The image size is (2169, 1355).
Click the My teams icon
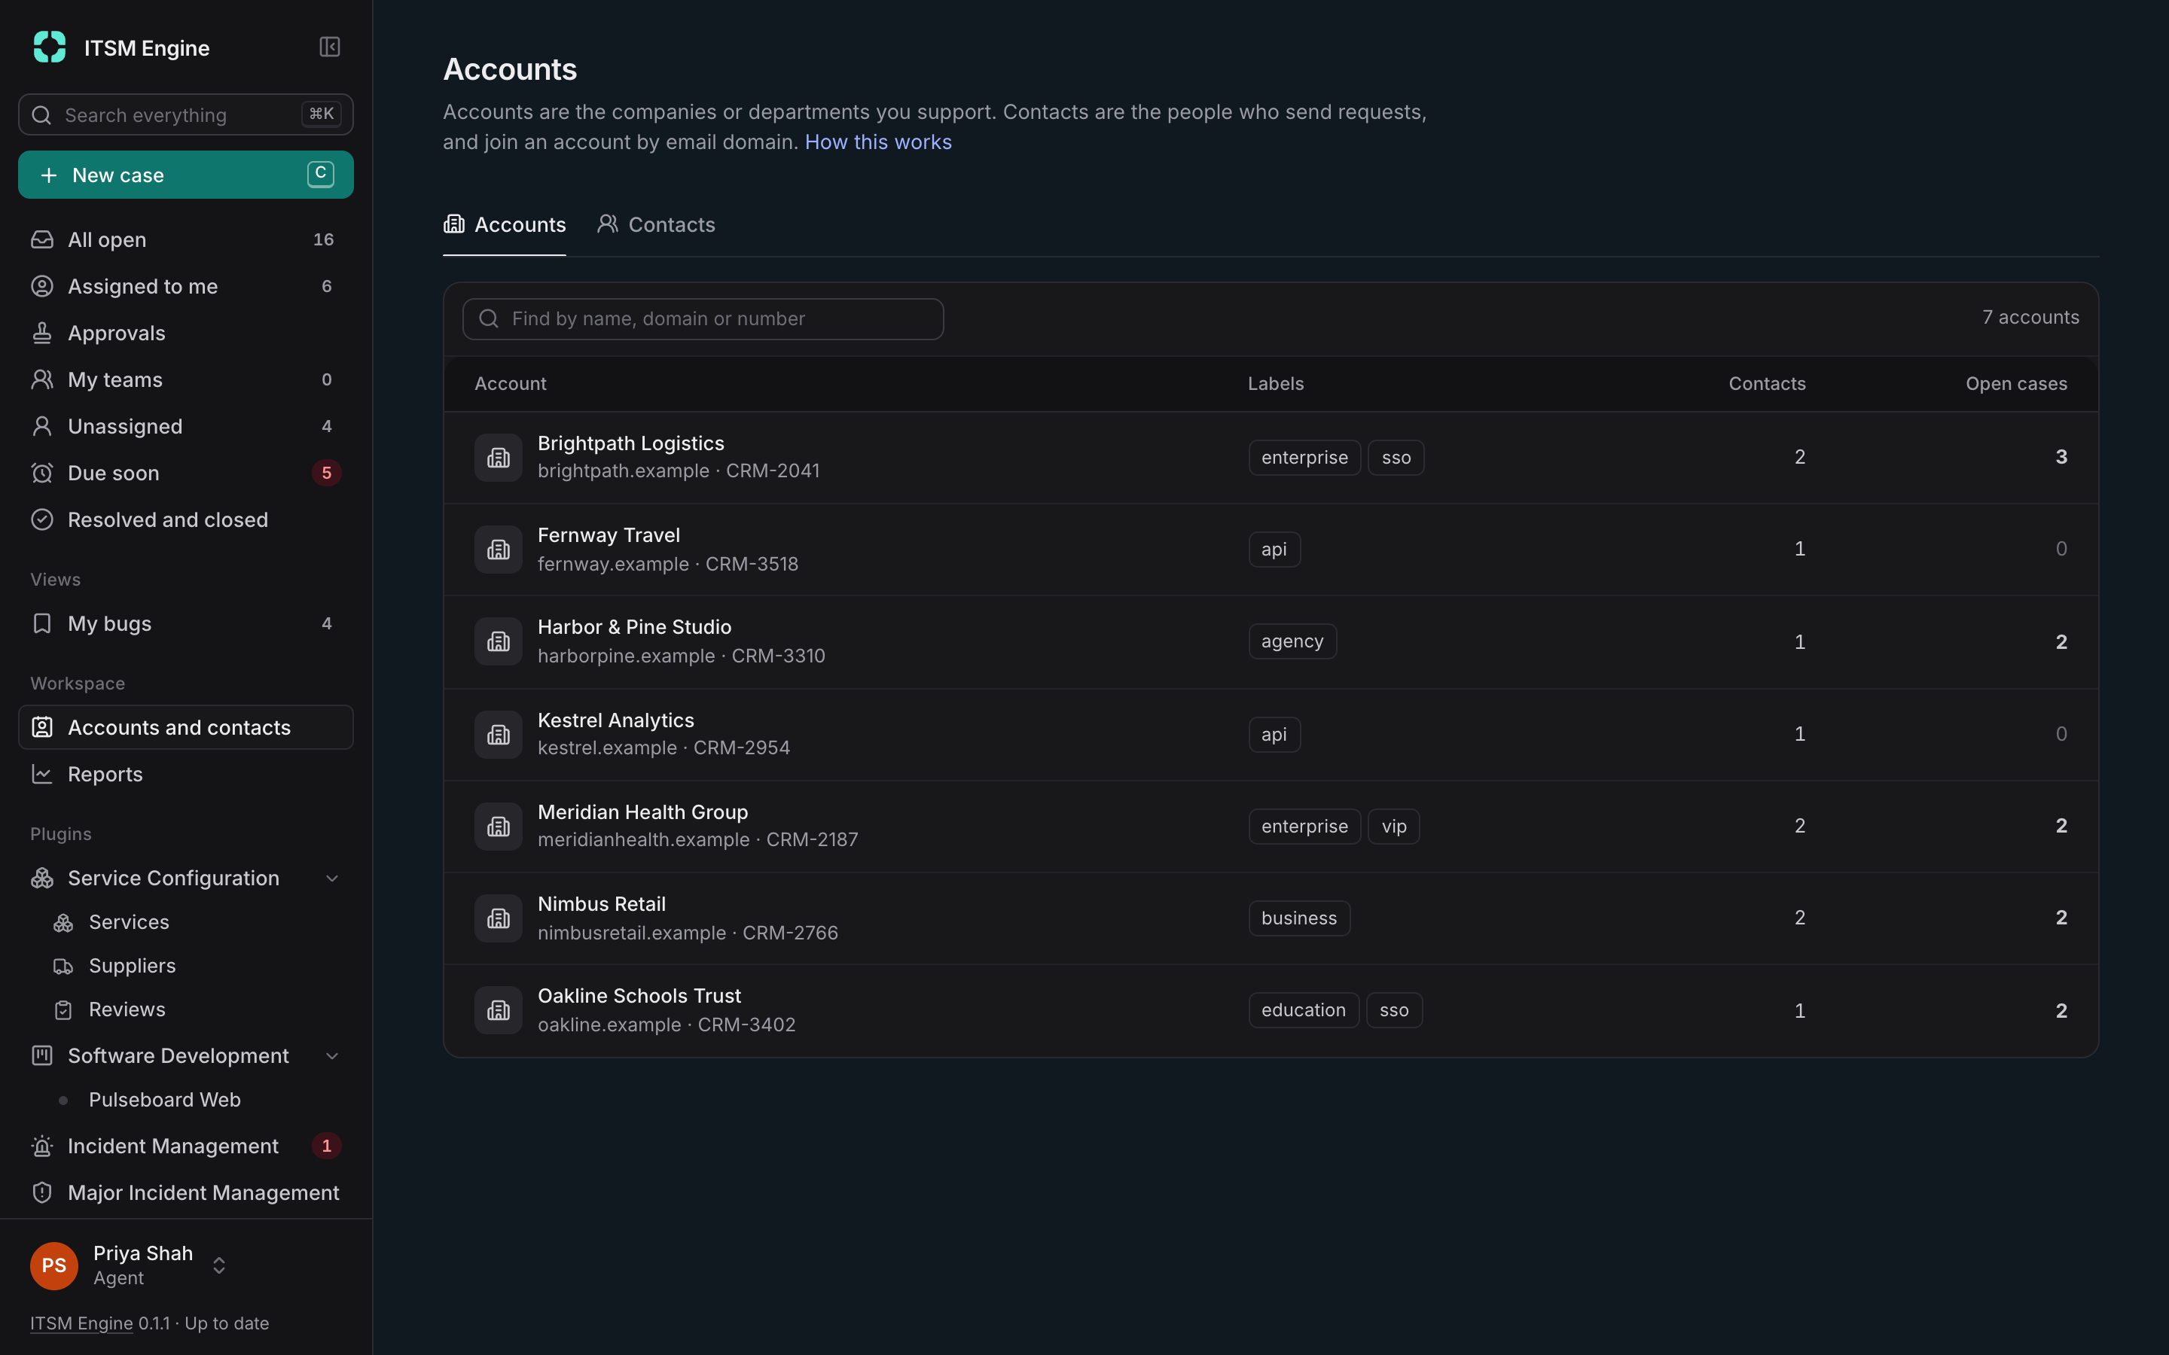(x=42, y=379)
